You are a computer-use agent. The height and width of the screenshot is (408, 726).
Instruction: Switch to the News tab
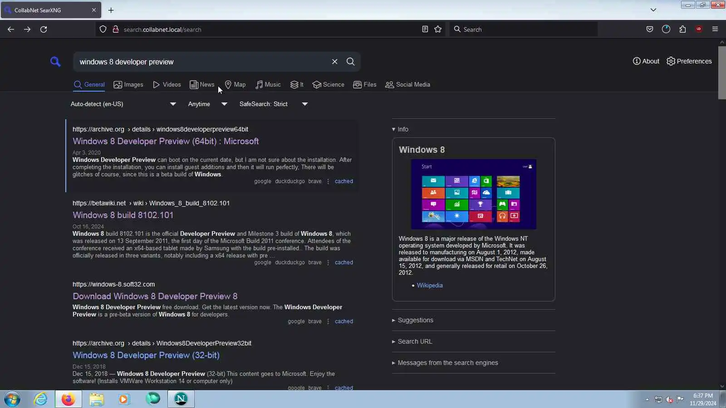coord(202,85)
